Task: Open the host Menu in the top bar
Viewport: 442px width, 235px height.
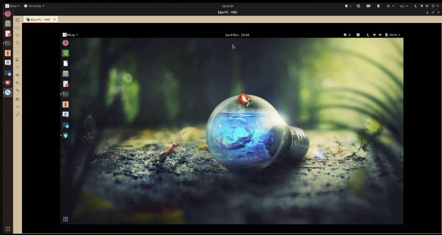Action: [12, 6]
